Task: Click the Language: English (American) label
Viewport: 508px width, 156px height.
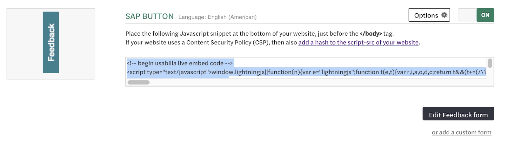Action: pos(217,17)
